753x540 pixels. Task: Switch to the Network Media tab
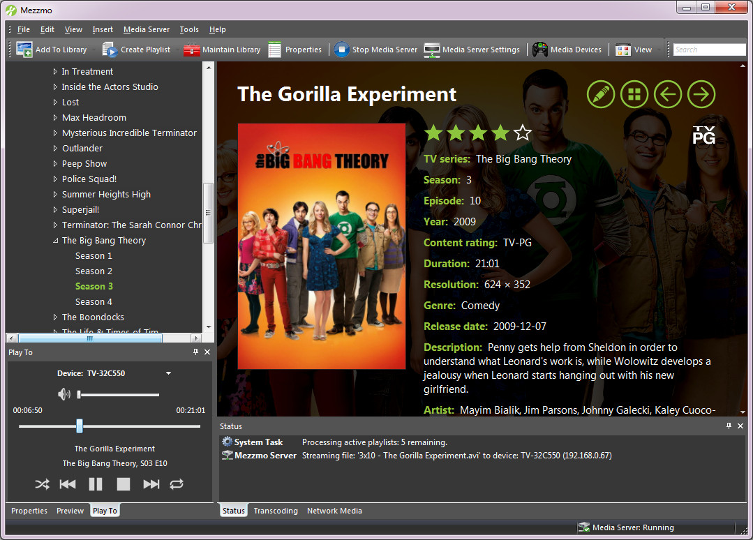click(x=335, y=511)
